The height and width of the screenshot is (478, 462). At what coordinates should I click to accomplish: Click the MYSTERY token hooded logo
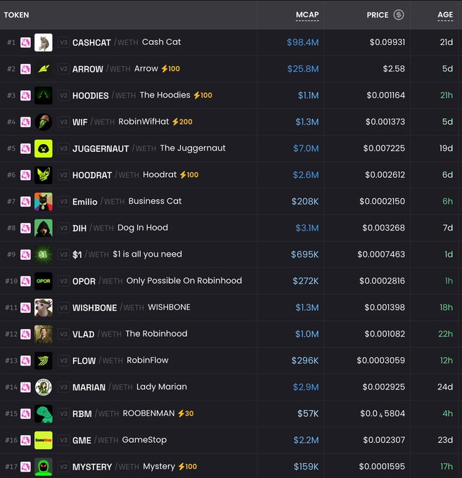tap(44, 467)
